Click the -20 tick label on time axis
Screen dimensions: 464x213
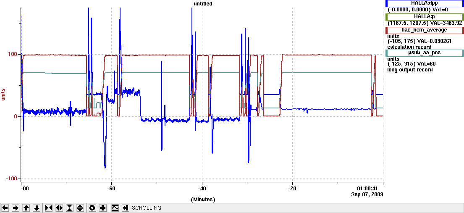pyautogui.click(x=292, y=189)
